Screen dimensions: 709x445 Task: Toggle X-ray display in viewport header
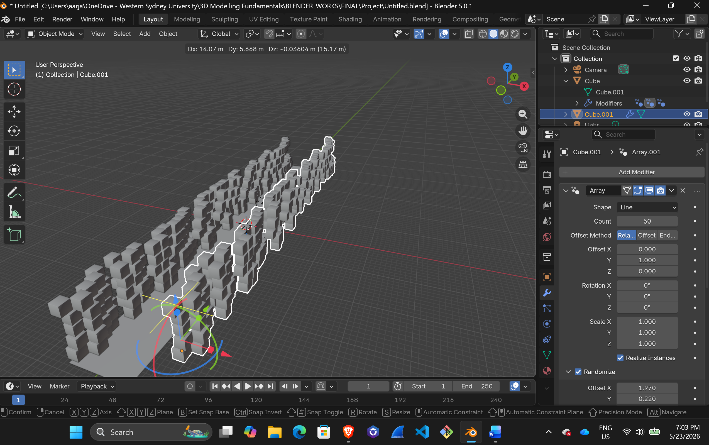469,34
